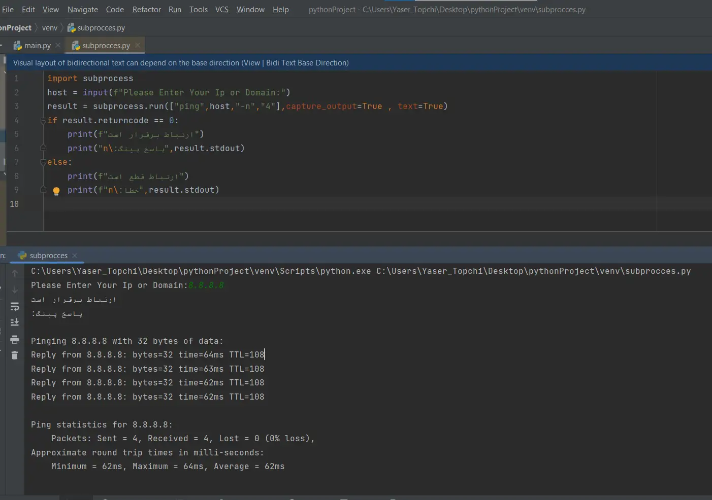
Task: Click 'Minimum = 62ms, Maximum = 64ms' line
Action: [168, 467]
